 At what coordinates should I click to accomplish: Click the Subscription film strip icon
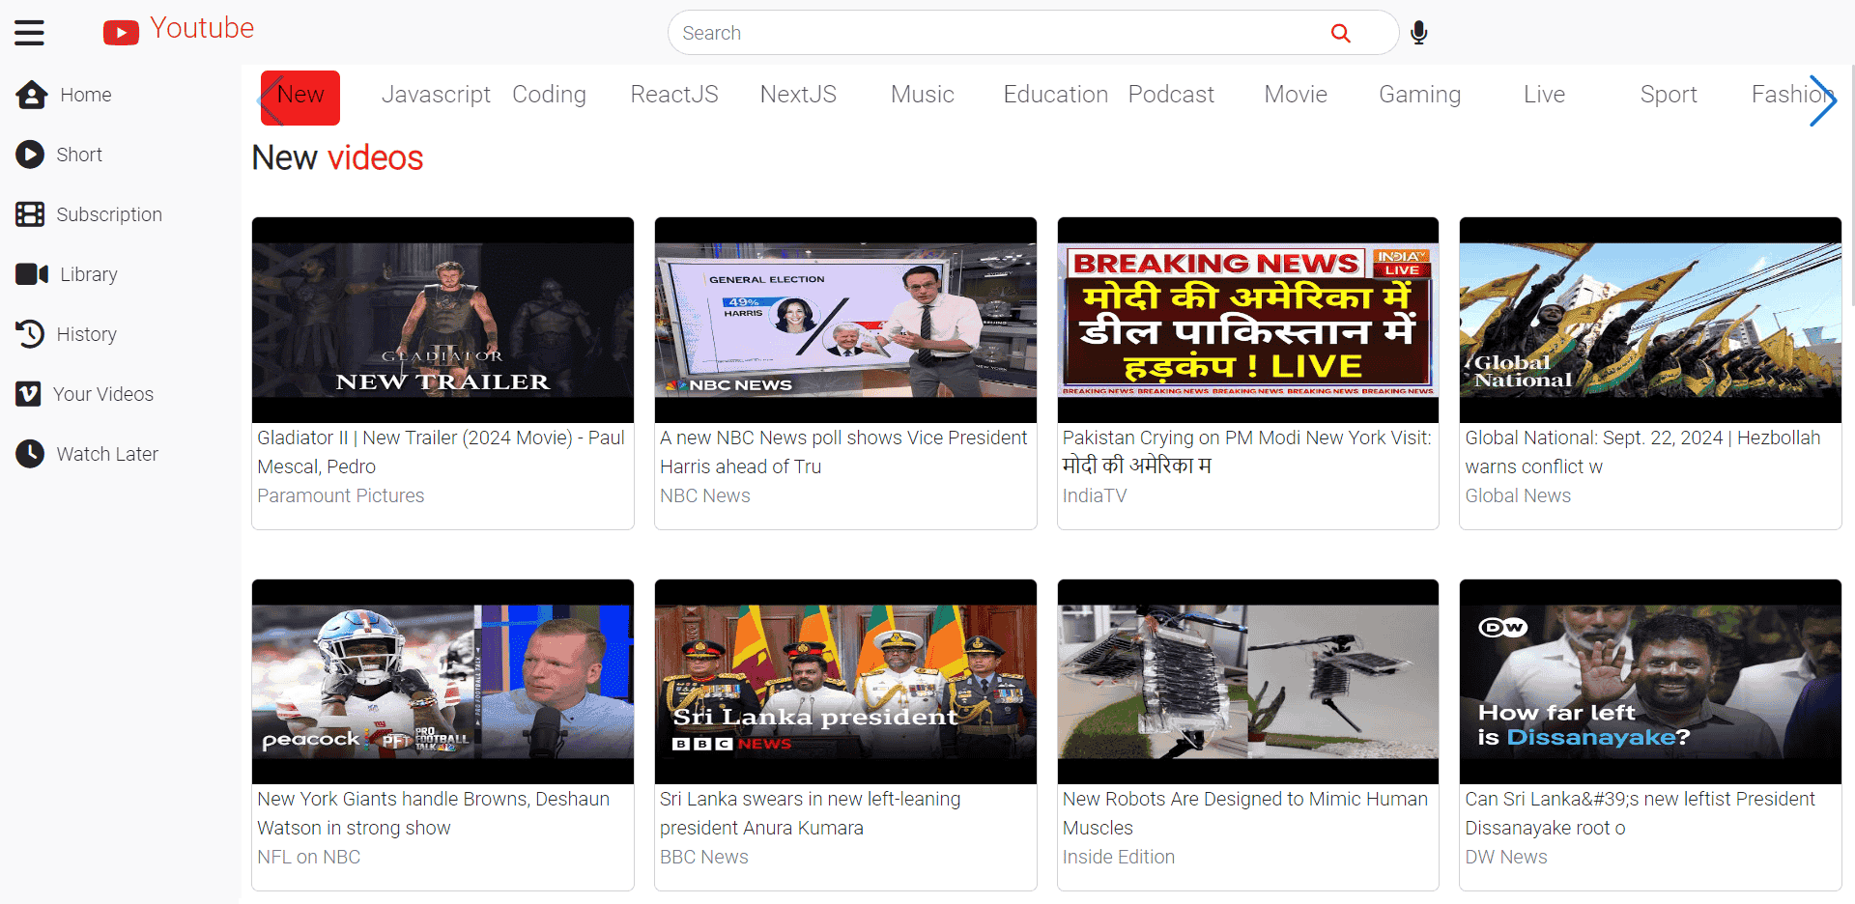30,214
